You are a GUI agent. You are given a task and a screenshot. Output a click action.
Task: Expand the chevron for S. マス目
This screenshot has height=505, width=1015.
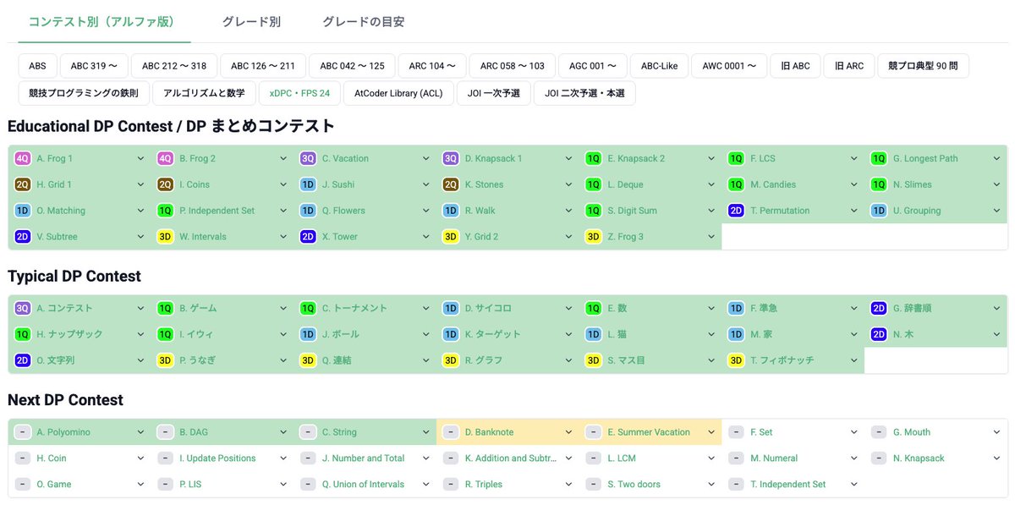(x=711, y=360)
